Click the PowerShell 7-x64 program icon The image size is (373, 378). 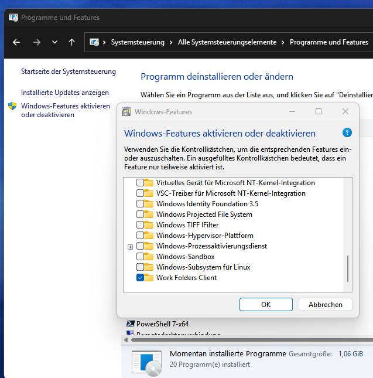[130, 323]
